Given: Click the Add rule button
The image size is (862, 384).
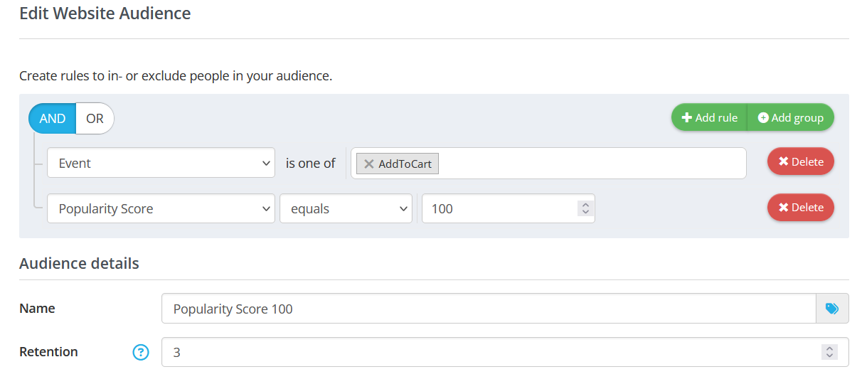Looking at the screenshot, I should pyautogui.click(x=709, y=117).
